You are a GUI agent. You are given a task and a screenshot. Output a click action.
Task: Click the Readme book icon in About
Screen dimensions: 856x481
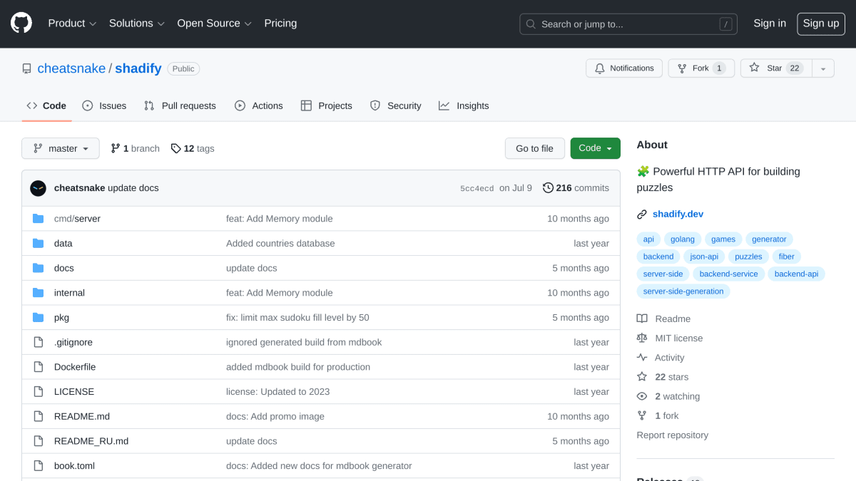click(x=642, y=319)
